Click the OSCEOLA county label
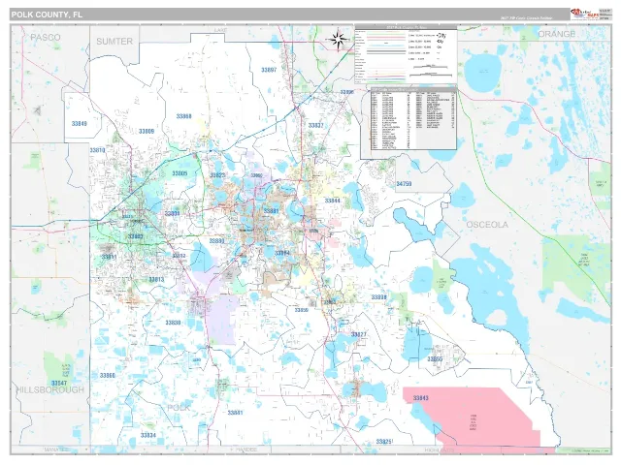This screenshot has width=621, height=465. coord(487,225)
